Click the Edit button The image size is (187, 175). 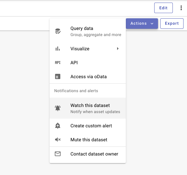pyautogui.click(x=164, y=8)
